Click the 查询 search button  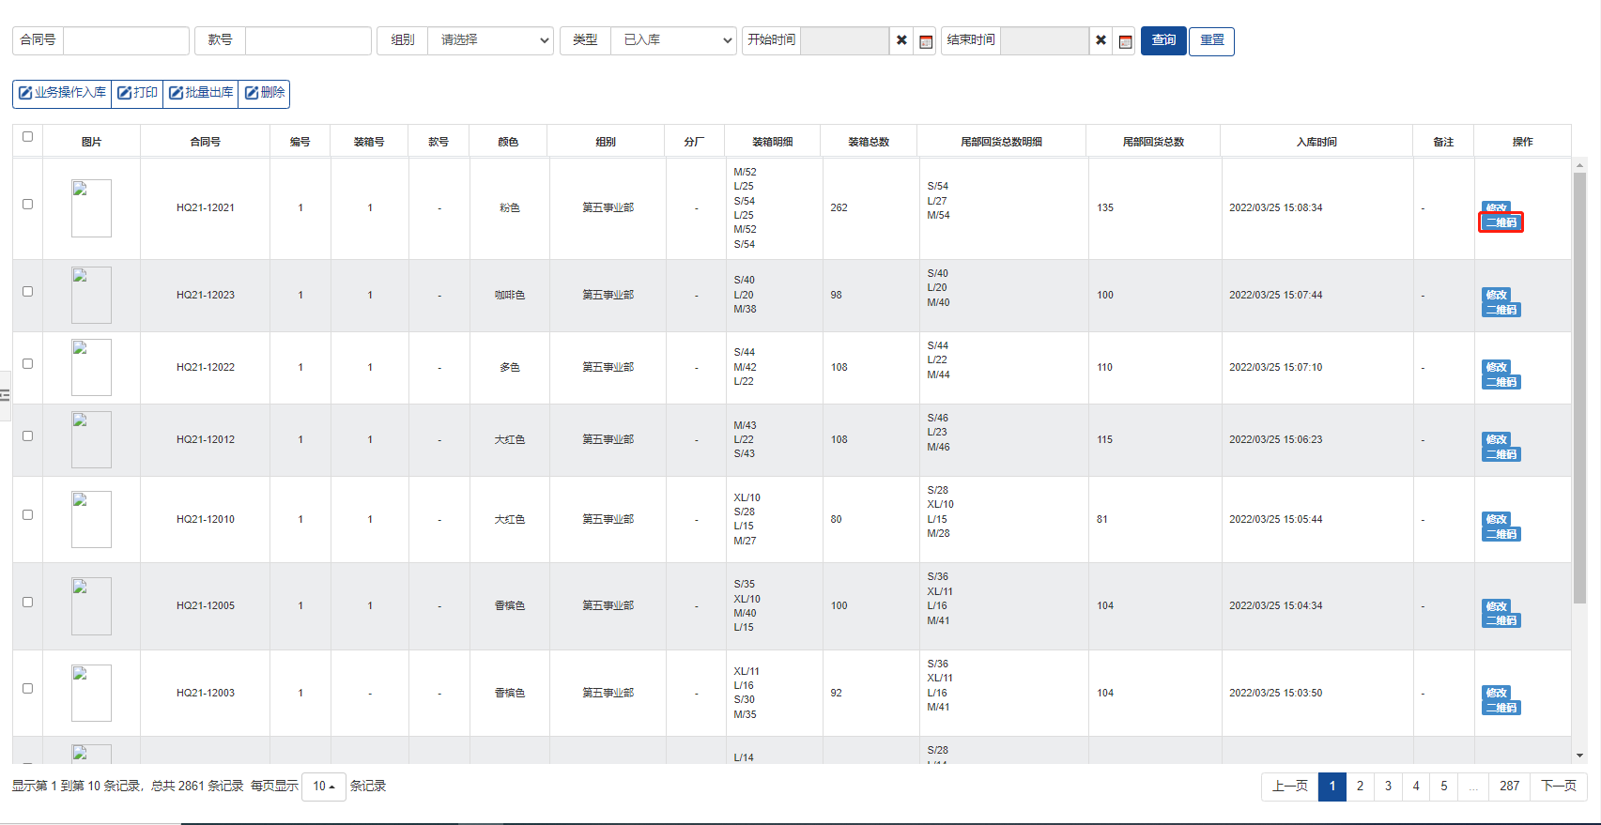(1163, 40)
